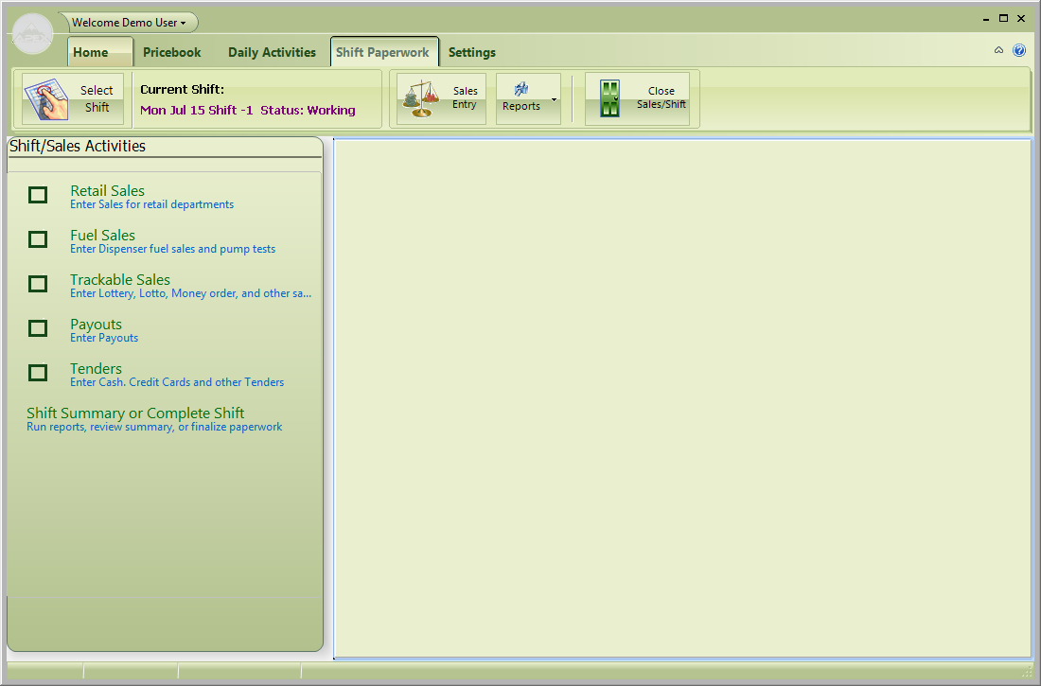
Task: Tick the Trackable Sales checkbox
Action: [38, 284]
